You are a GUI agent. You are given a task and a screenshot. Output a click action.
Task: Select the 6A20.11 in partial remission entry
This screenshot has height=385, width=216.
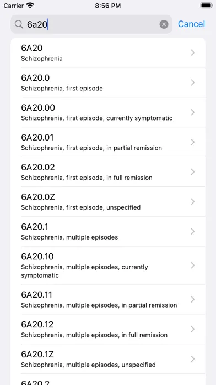(108, 299)
